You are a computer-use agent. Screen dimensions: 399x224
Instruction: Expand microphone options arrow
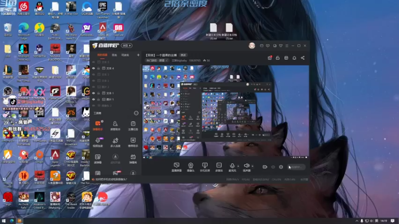pos(238,166)
